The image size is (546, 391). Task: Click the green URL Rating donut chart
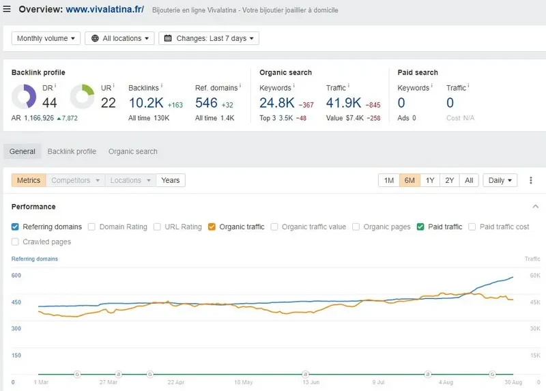click(82, 96)
